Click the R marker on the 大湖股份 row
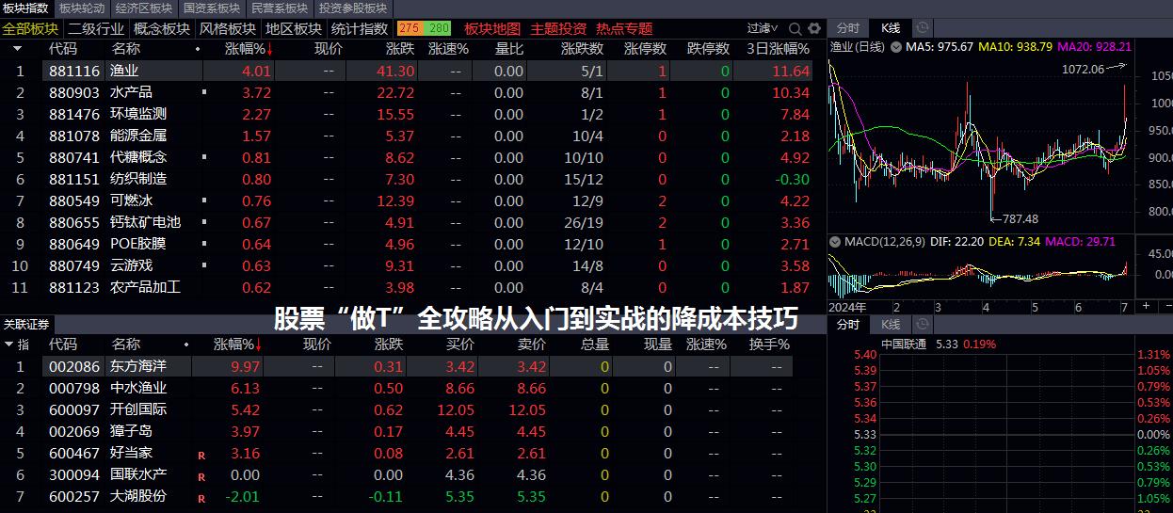This screenshot has width=1173, height=513. pos(201,497)
